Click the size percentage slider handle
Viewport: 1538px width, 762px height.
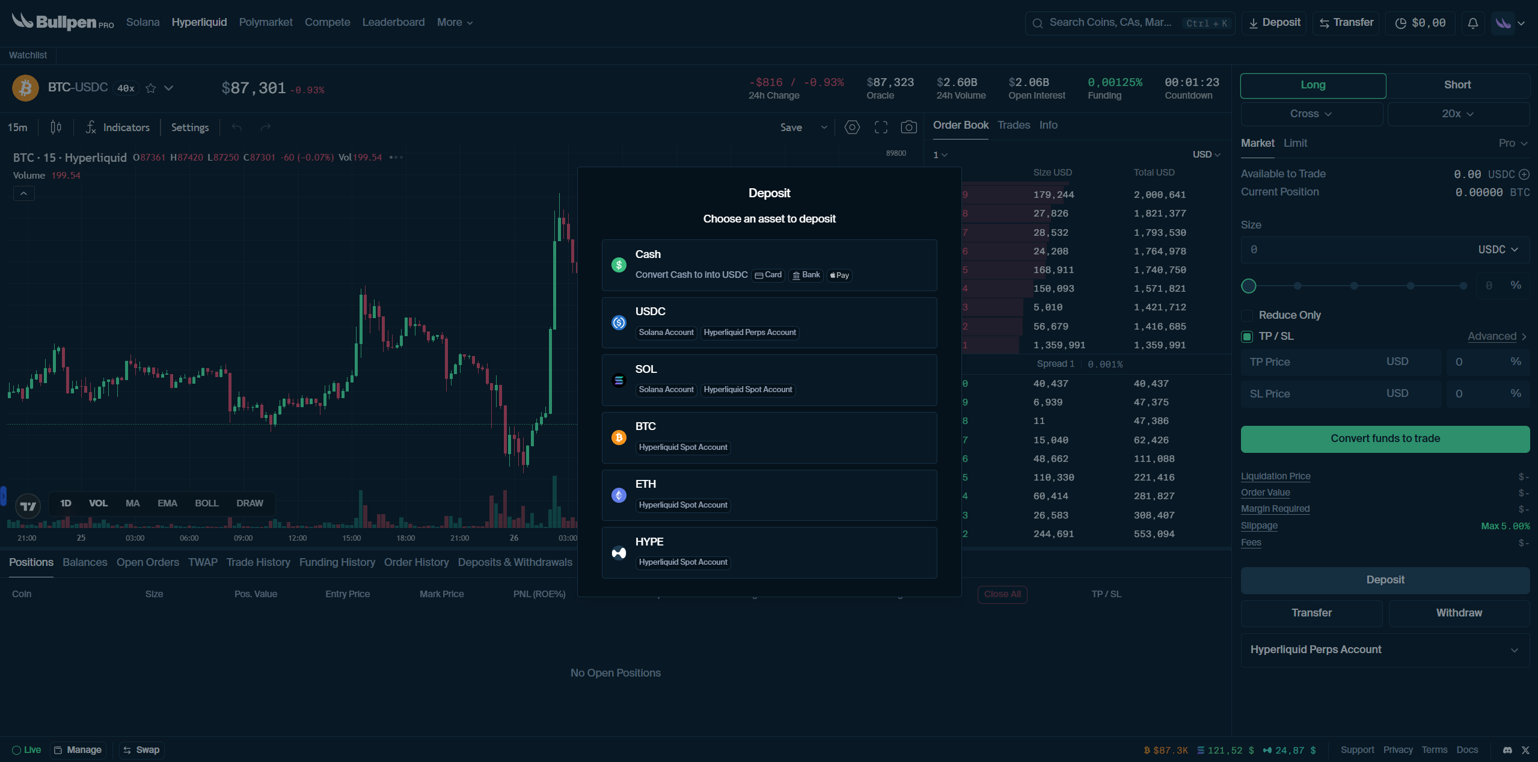pyautogui.click(x=1249, y=286)
